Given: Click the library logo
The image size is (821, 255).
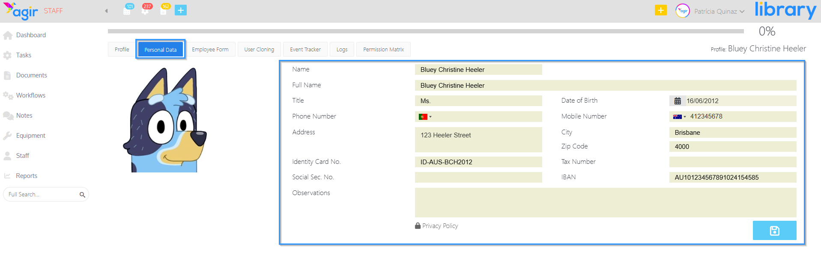Looking at the screenshot, I should click(x=785, y=10).
